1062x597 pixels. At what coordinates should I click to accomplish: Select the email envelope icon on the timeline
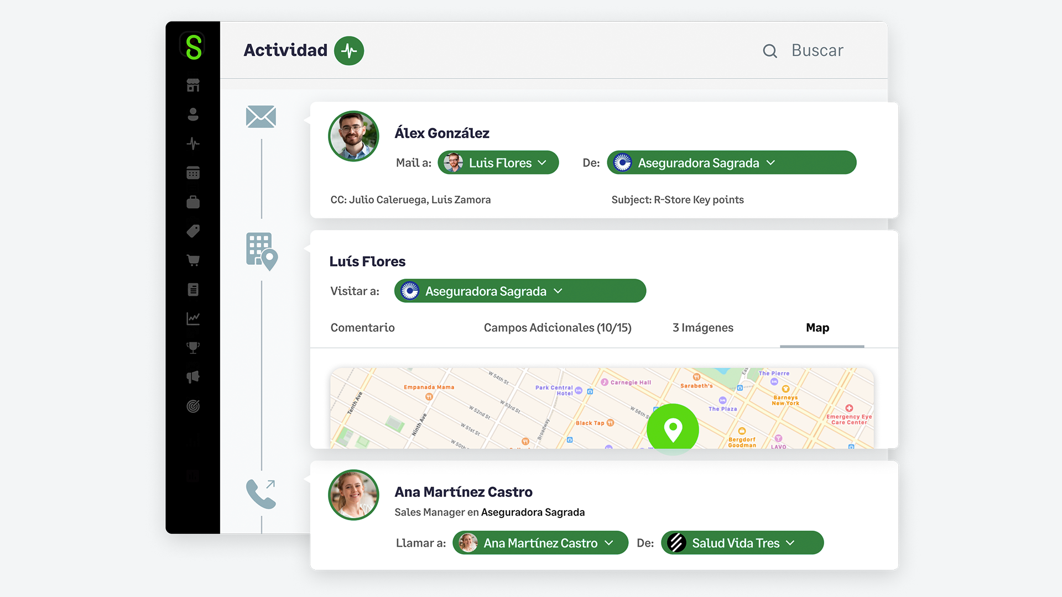[261, 117]
